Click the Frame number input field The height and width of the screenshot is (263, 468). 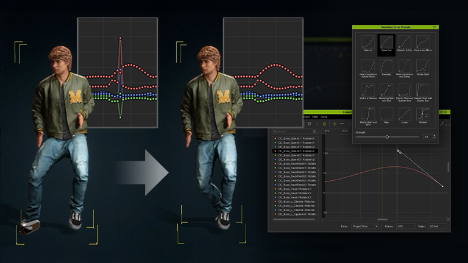click(x=406, y=226)
